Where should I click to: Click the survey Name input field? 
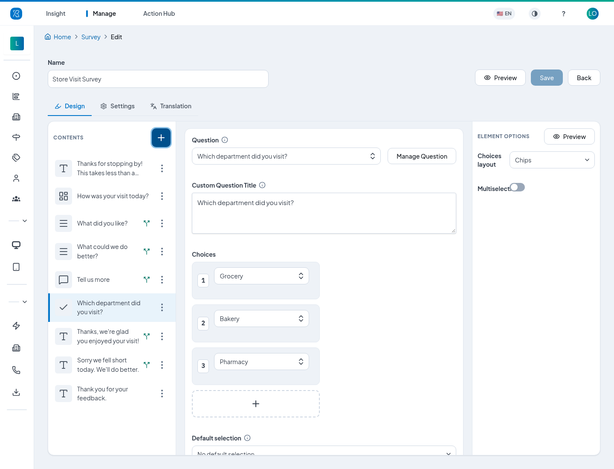pyautogui.click(x=158, y=79)
